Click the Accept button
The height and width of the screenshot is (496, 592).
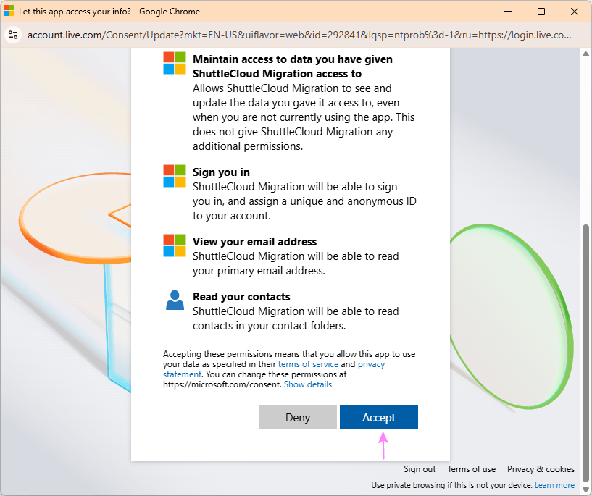click(379, 417)
